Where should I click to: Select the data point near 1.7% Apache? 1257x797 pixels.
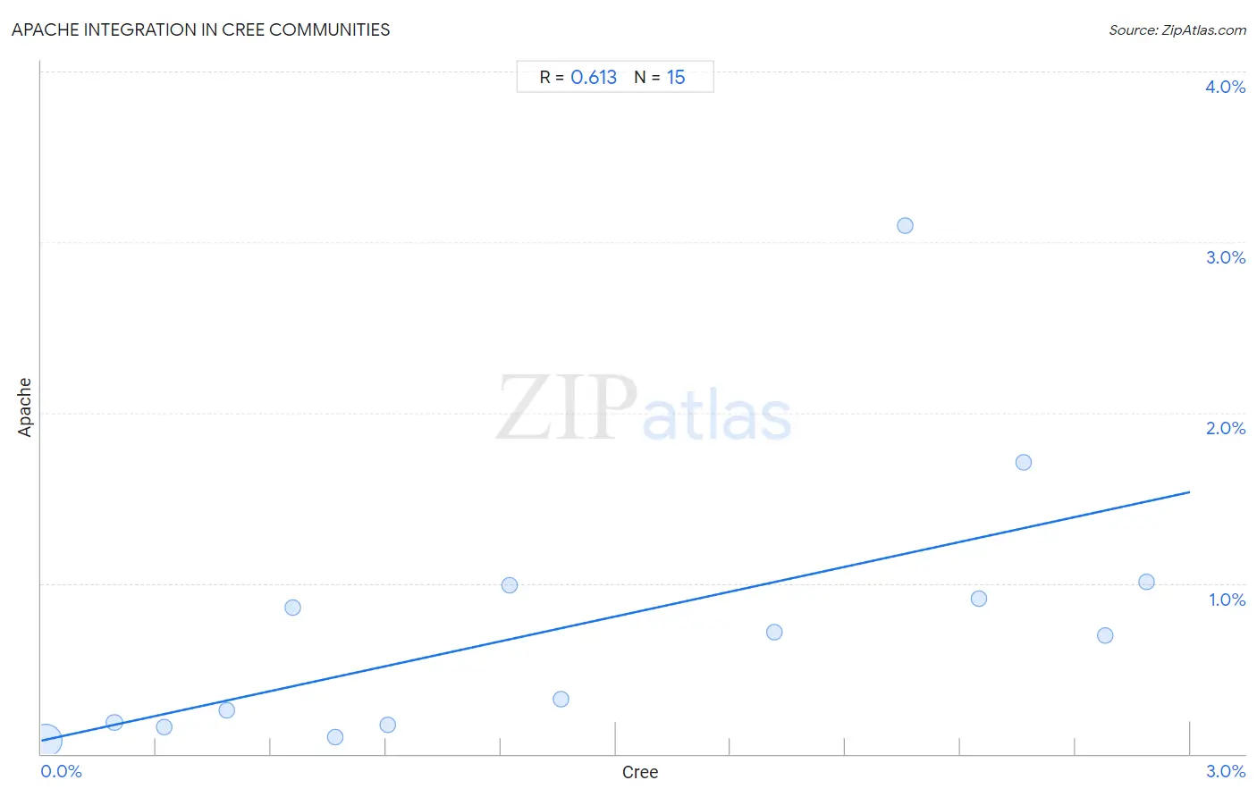[1024, 462]
